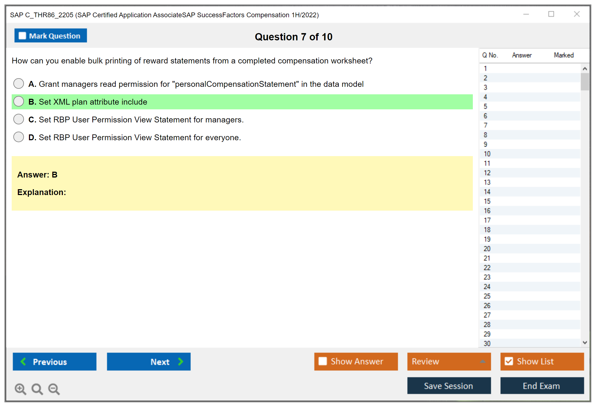Select answer option A radio button

[x=19, y=83]
